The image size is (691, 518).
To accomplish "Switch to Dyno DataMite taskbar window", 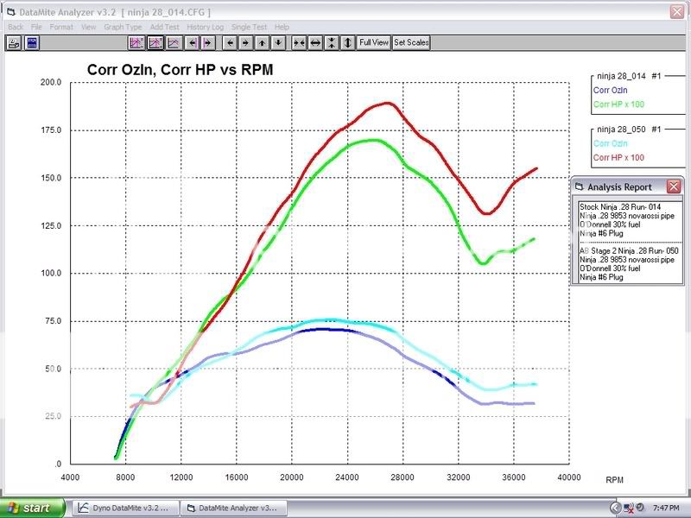I will click(x=126, y=508).
